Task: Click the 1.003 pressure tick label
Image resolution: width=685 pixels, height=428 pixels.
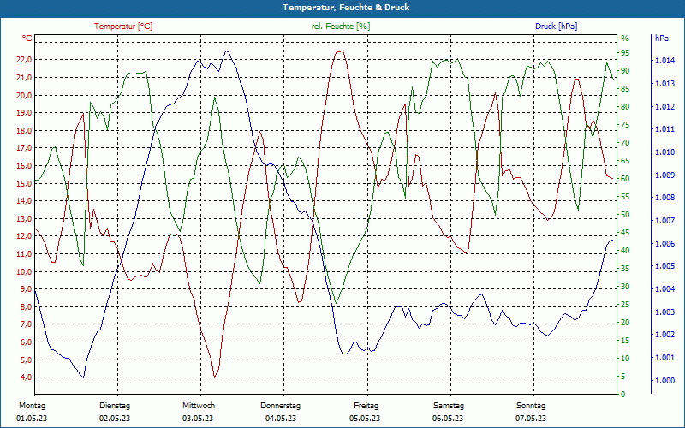Action: tap(664, 312)
